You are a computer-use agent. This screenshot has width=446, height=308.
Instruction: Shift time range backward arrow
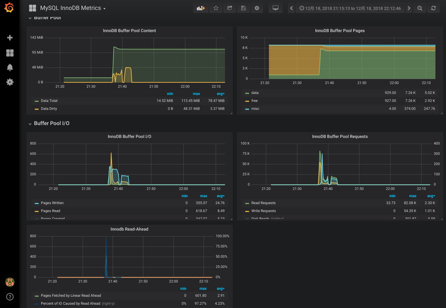[x=291, y=8]
